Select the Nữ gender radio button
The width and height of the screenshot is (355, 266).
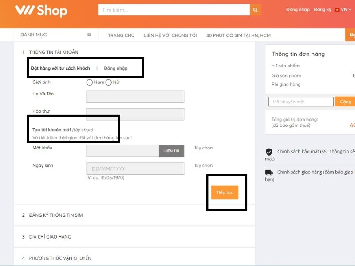(x=108, y=82)
